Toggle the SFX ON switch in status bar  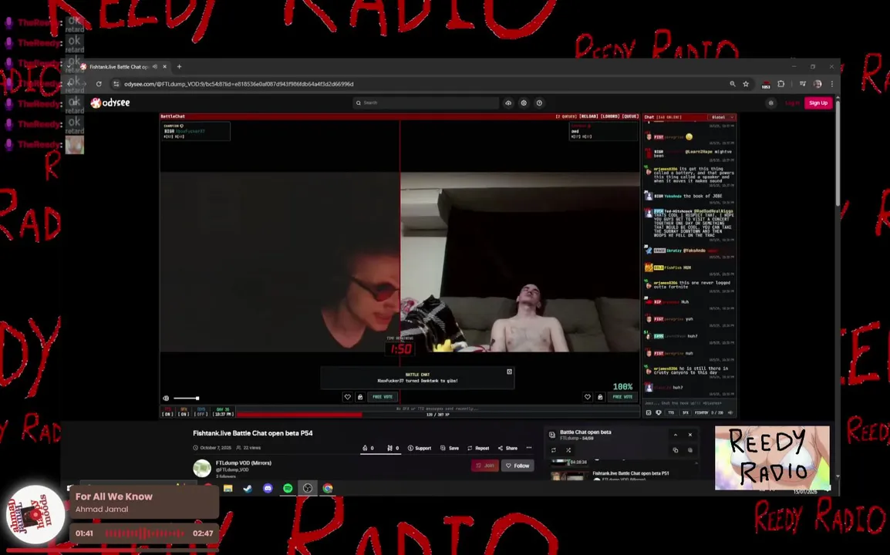[x=184, y=412]
